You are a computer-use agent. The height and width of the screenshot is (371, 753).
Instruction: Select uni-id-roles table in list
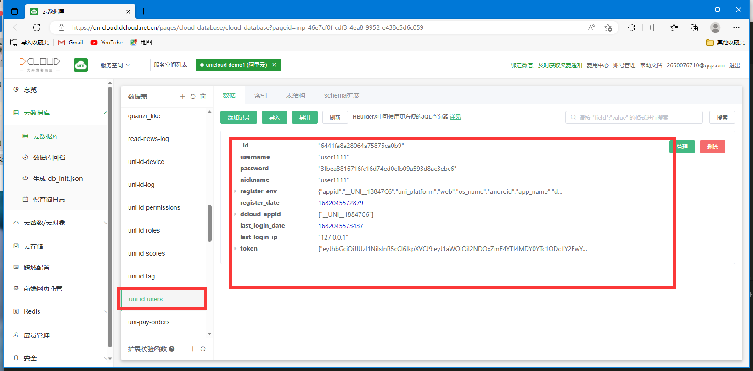(144, 230)
